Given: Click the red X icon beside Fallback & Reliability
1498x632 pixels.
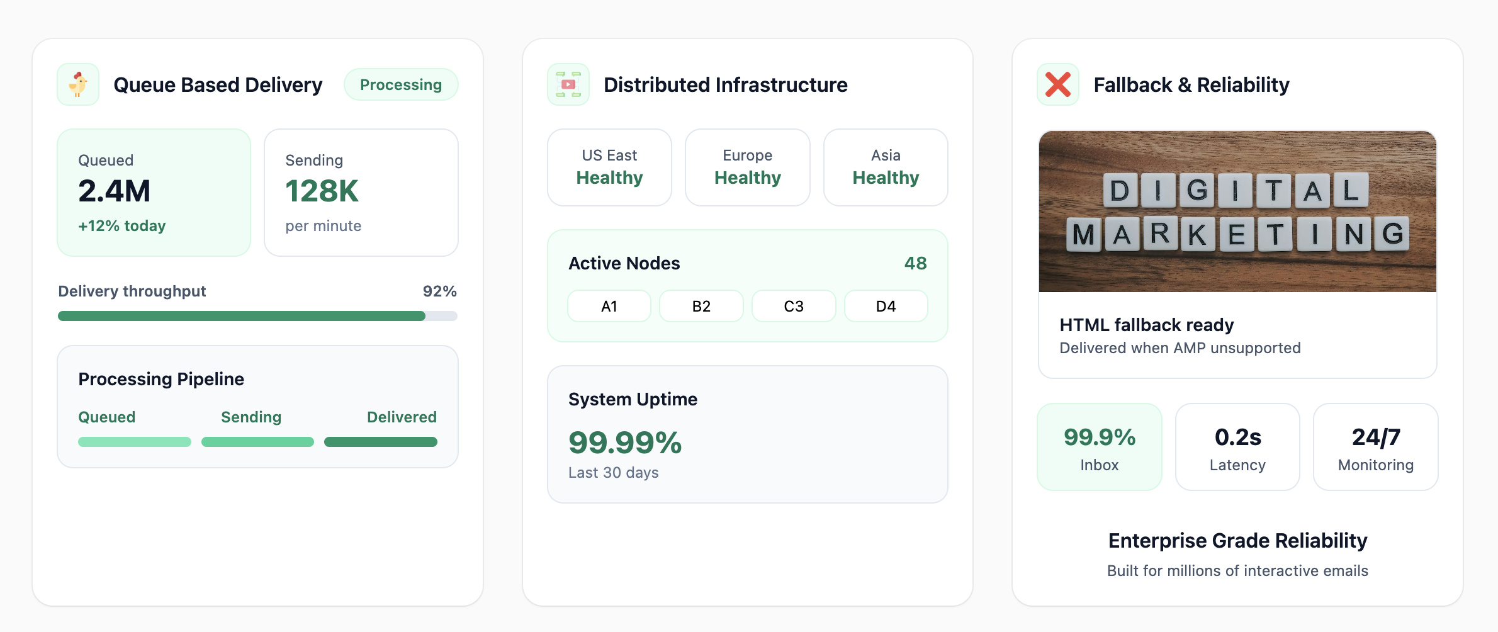Looking at the screenshot, I should [1057, 84].
